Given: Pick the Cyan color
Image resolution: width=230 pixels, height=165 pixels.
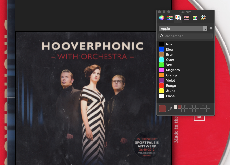Looking at the screenshot, I should [186, 60].
